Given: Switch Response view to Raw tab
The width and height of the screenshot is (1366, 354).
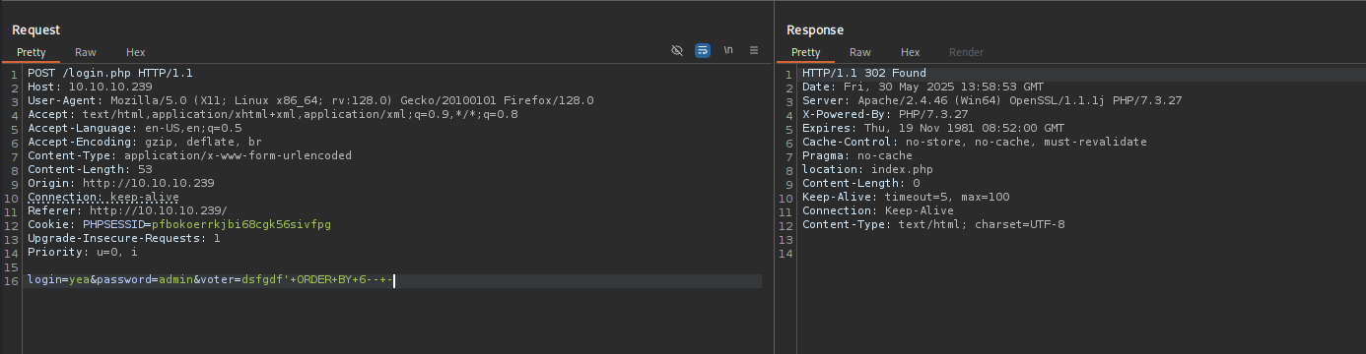Looking at the screenshot, I should (860, 52).
